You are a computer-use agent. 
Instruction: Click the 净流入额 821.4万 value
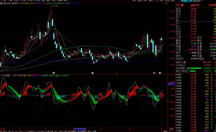coord(207,62)
